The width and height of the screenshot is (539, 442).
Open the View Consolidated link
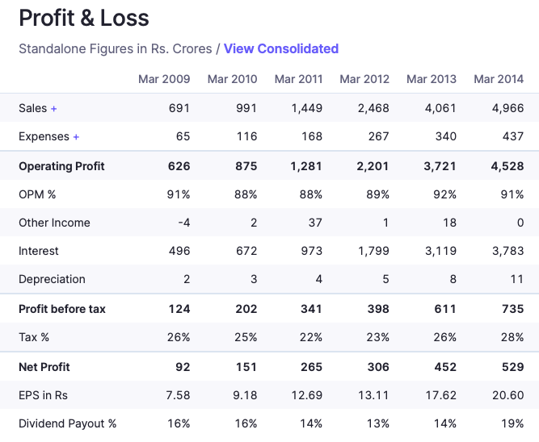280,48
